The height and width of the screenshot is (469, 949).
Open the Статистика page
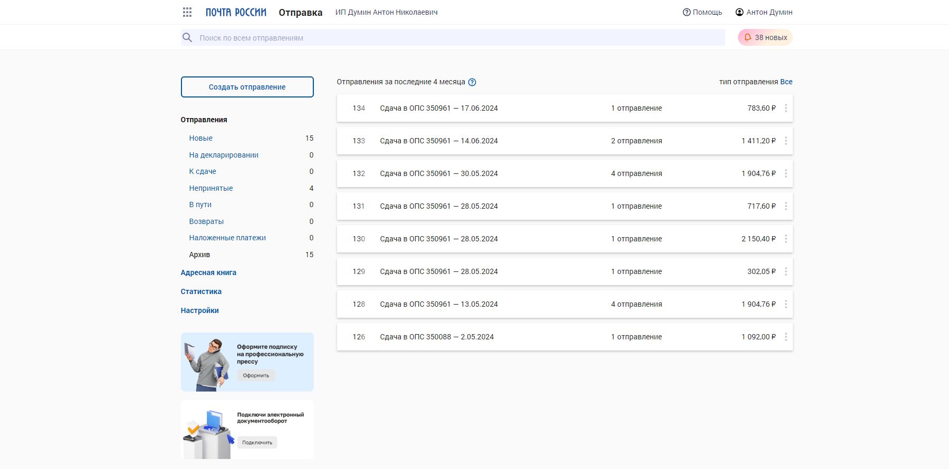[201, 291]
